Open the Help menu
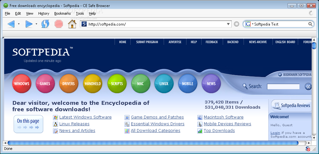The image size is (319, 154). point(92,13)
